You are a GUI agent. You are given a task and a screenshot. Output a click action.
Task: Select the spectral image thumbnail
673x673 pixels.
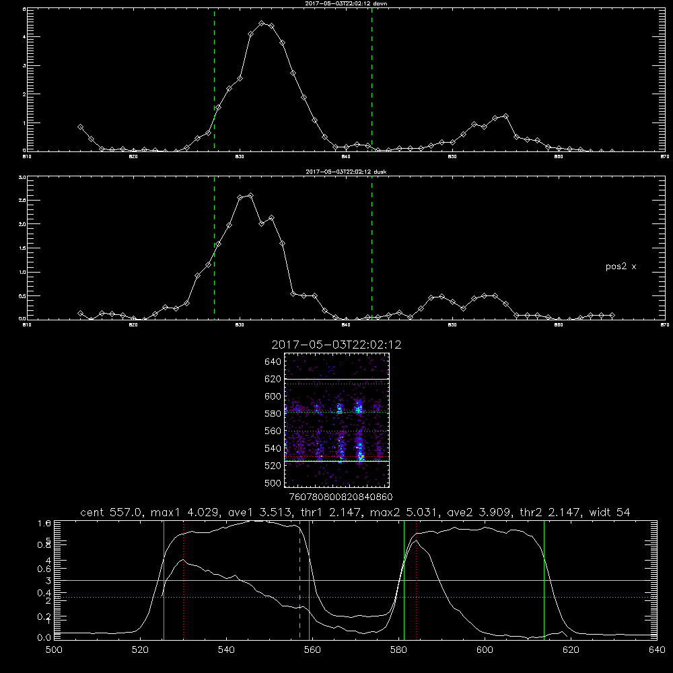pos(337,420)
